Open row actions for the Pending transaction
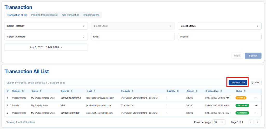 pos(256,98)
